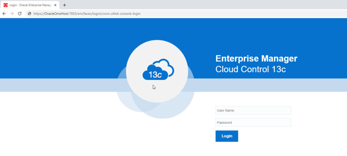Viewport: 347px width, 156px height.
Task: Click the blue Login button
Action: coord(227,136)
